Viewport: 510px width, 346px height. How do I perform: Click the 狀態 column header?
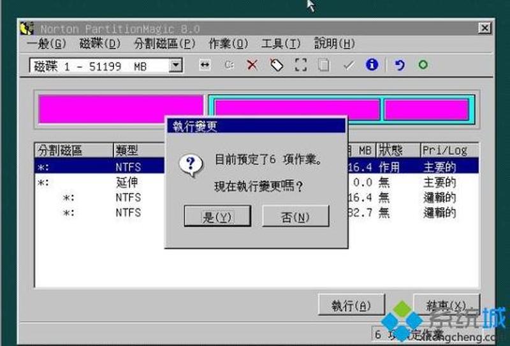pyautogui.click(x=398, y=150)
